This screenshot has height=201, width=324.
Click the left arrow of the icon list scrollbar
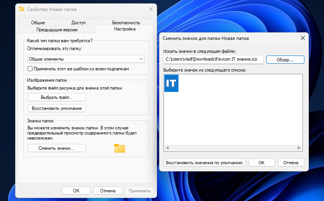click(x=167, y=148)
